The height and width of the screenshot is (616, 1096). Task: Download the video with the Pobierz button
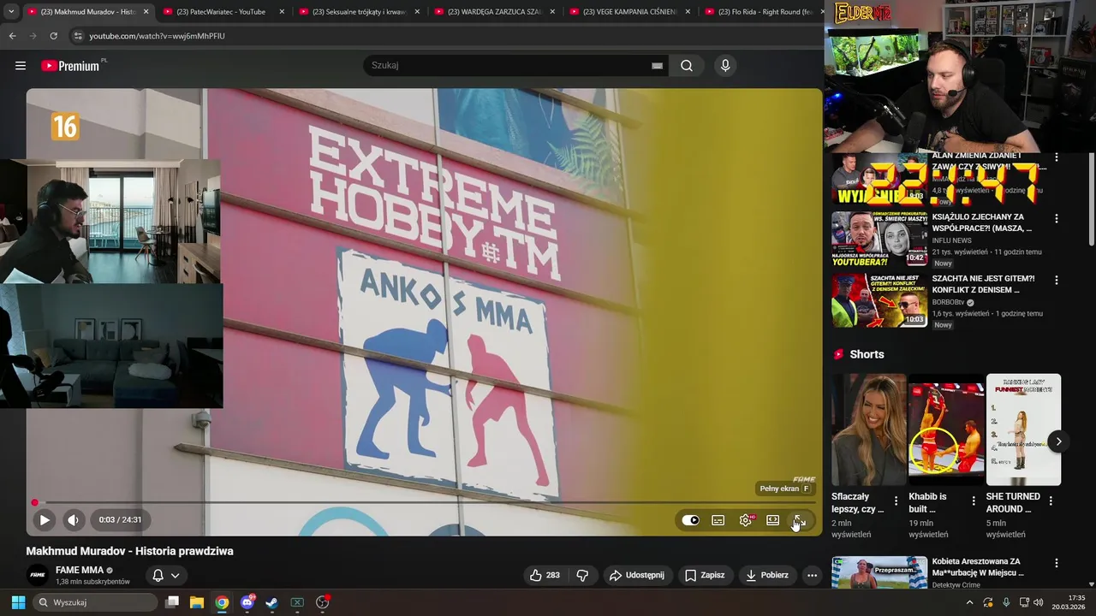(x=767, y=575)
